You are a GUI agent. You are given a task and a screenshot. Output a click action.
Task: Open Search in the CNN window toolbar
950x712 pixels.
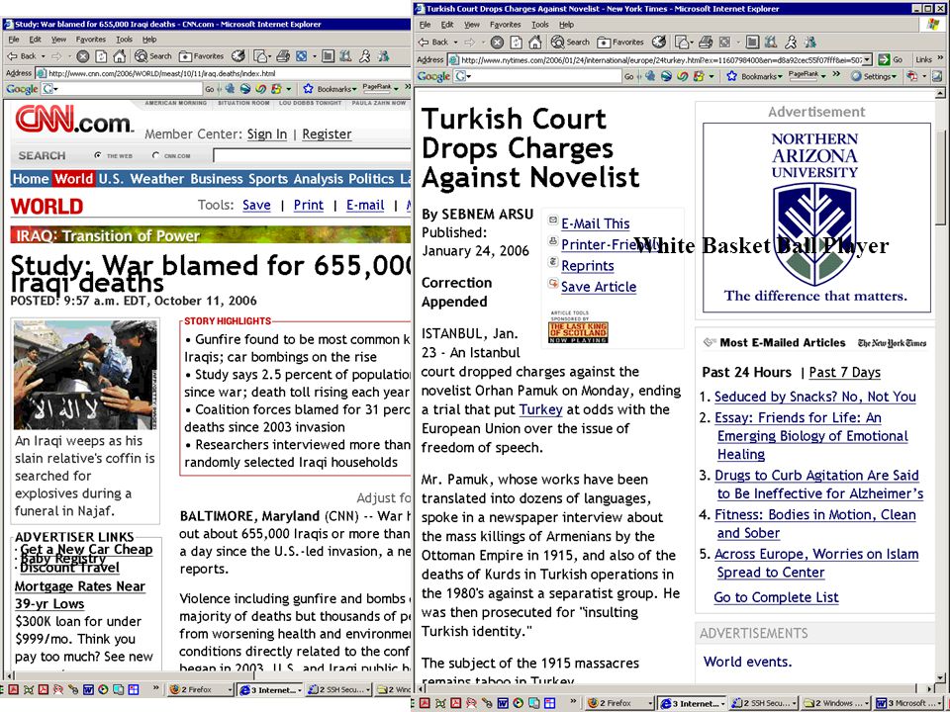click(153, 56)
